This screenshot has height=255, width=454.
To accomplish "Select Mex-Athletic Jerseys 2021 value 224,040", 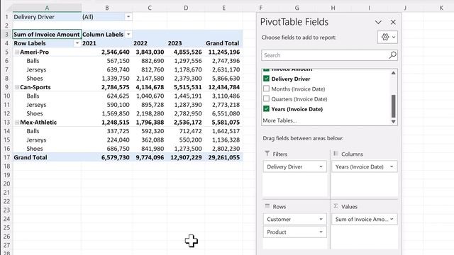I will [107, 140].
